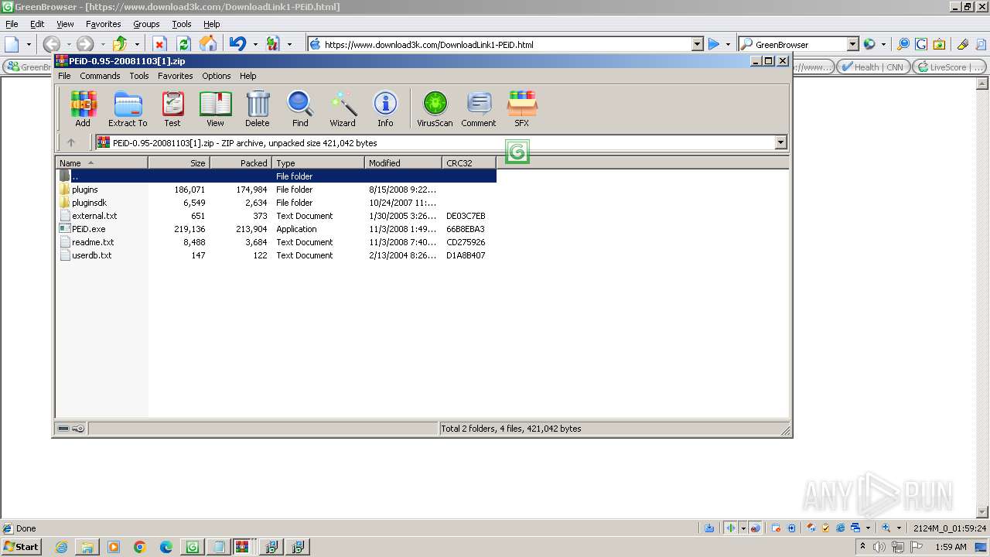Sort by Name column header
990x557 pixels.
(102, 162)
